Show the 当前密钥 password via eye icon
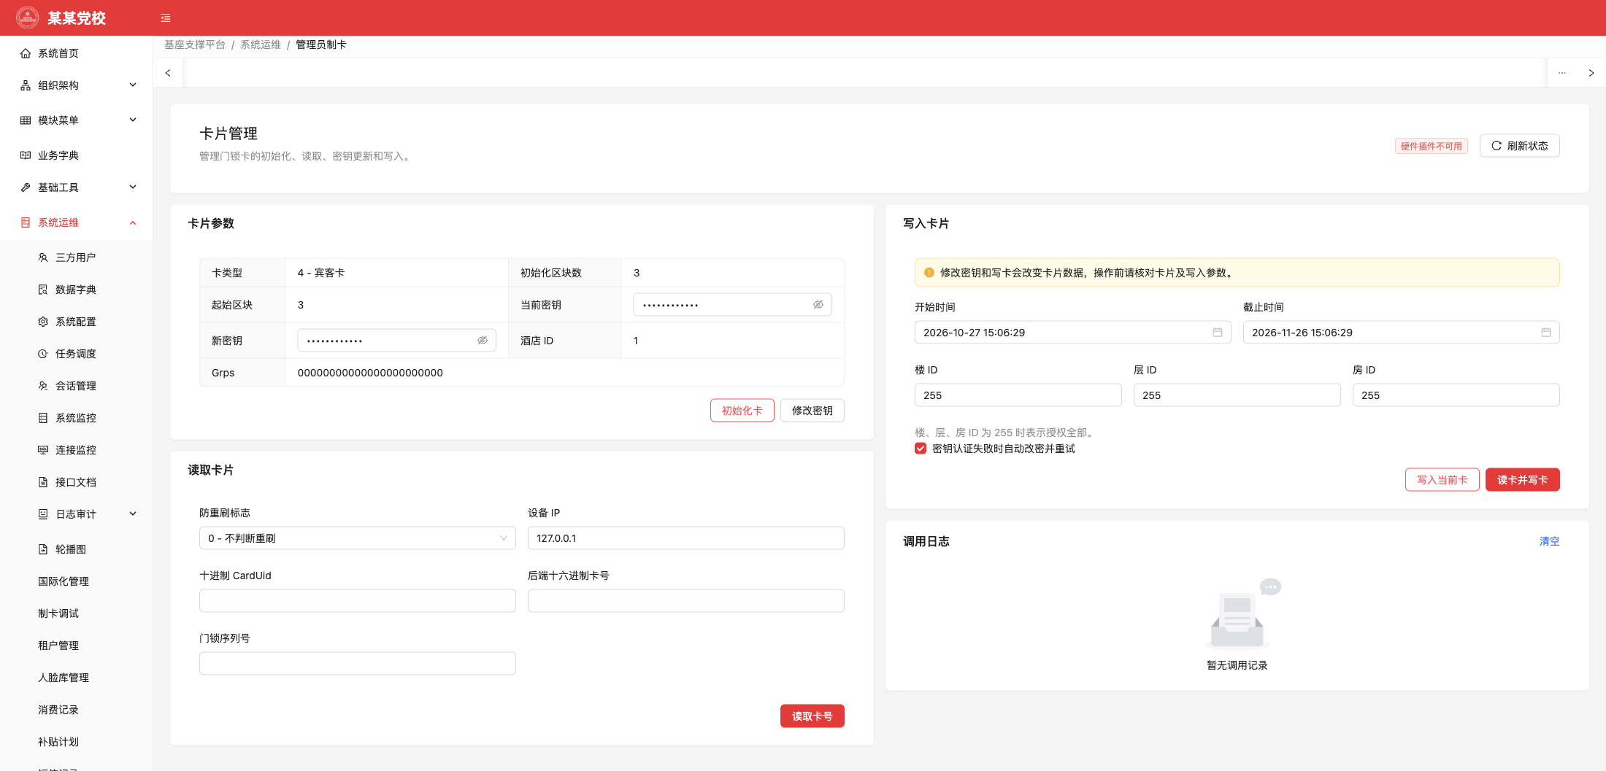The image size is (1606, 771). 818,305
